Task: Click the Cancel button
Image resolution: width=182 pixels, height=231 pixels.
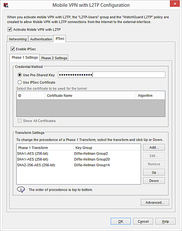Action: (143, 221)
